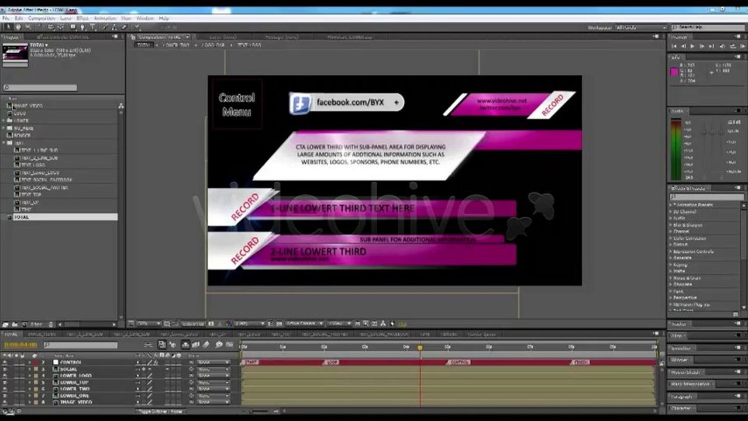Hide the LOWER_TWO layer with its eye icon
This screenshot has width=748, height=421.
pos(5,389)
